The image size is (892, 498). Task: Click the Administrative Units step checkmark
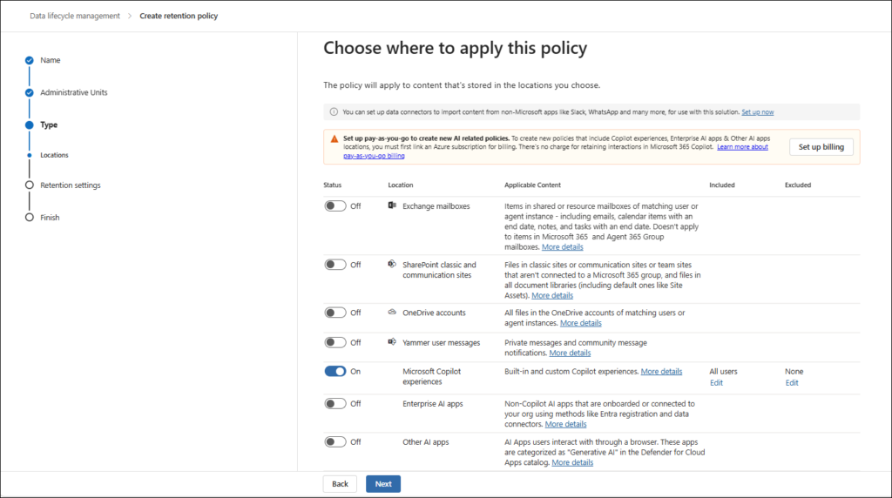click(30, 92)
